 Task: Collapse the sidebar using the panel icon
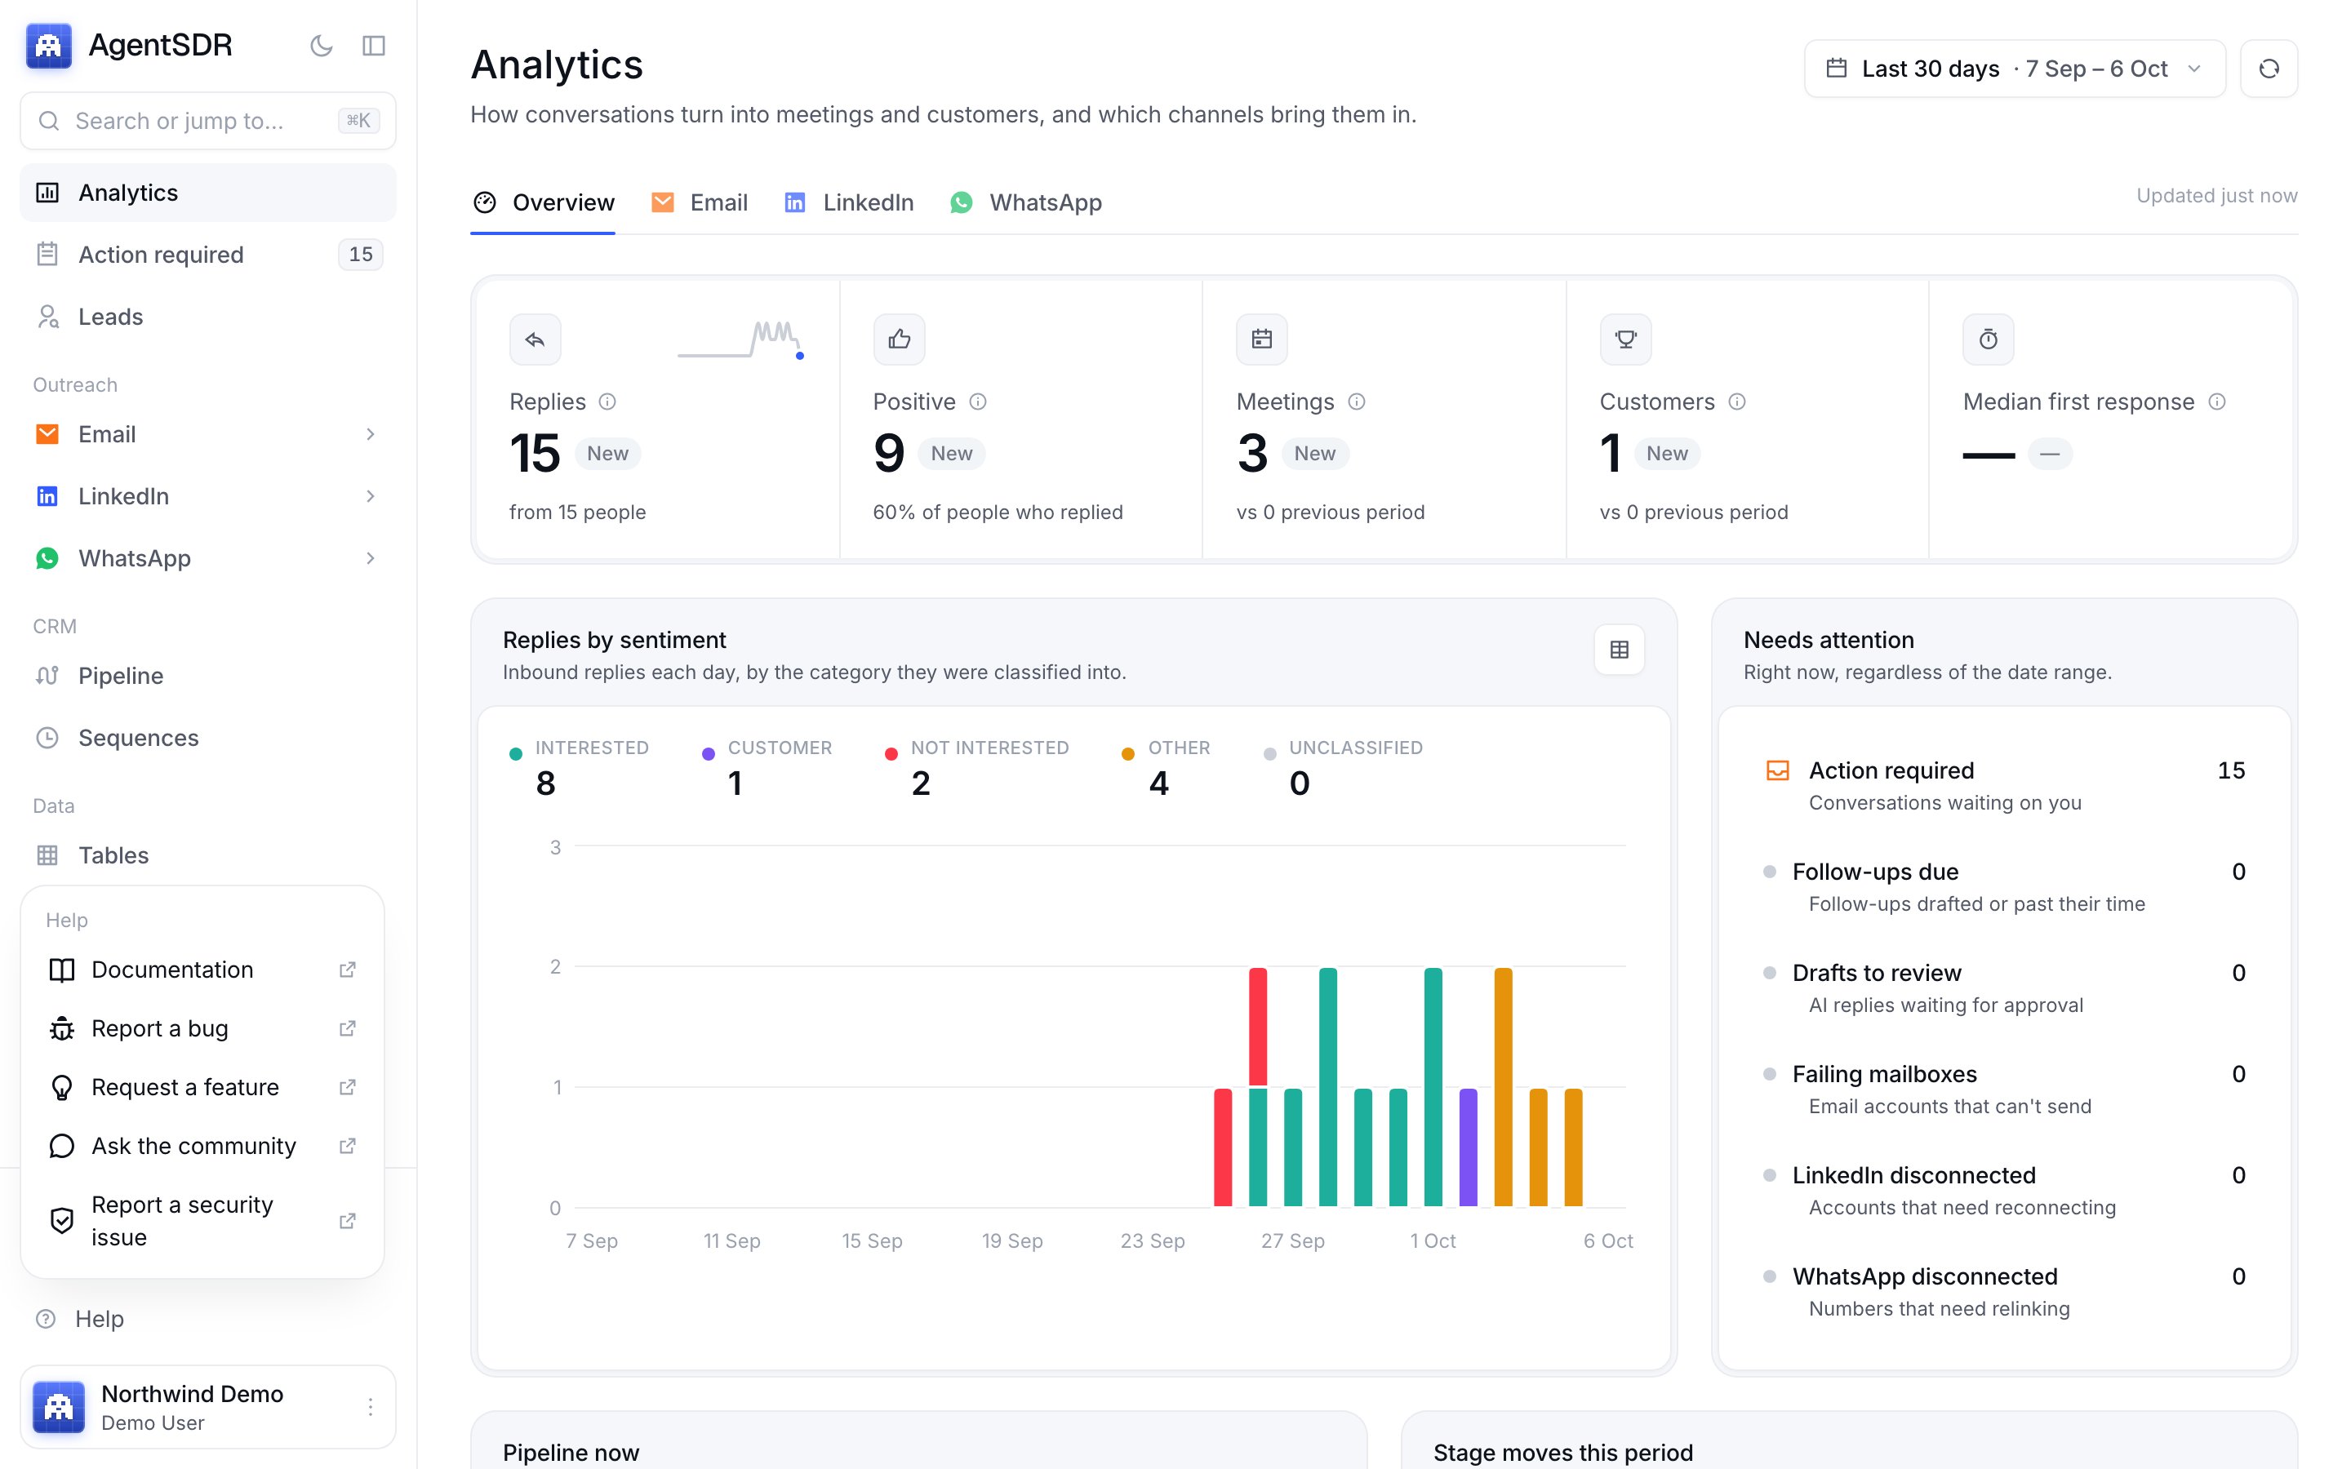[374, 46]
